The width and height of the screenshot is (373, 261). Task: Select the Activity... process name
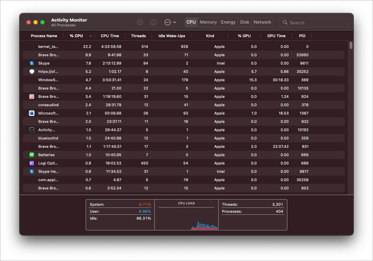tap(46, 130)
